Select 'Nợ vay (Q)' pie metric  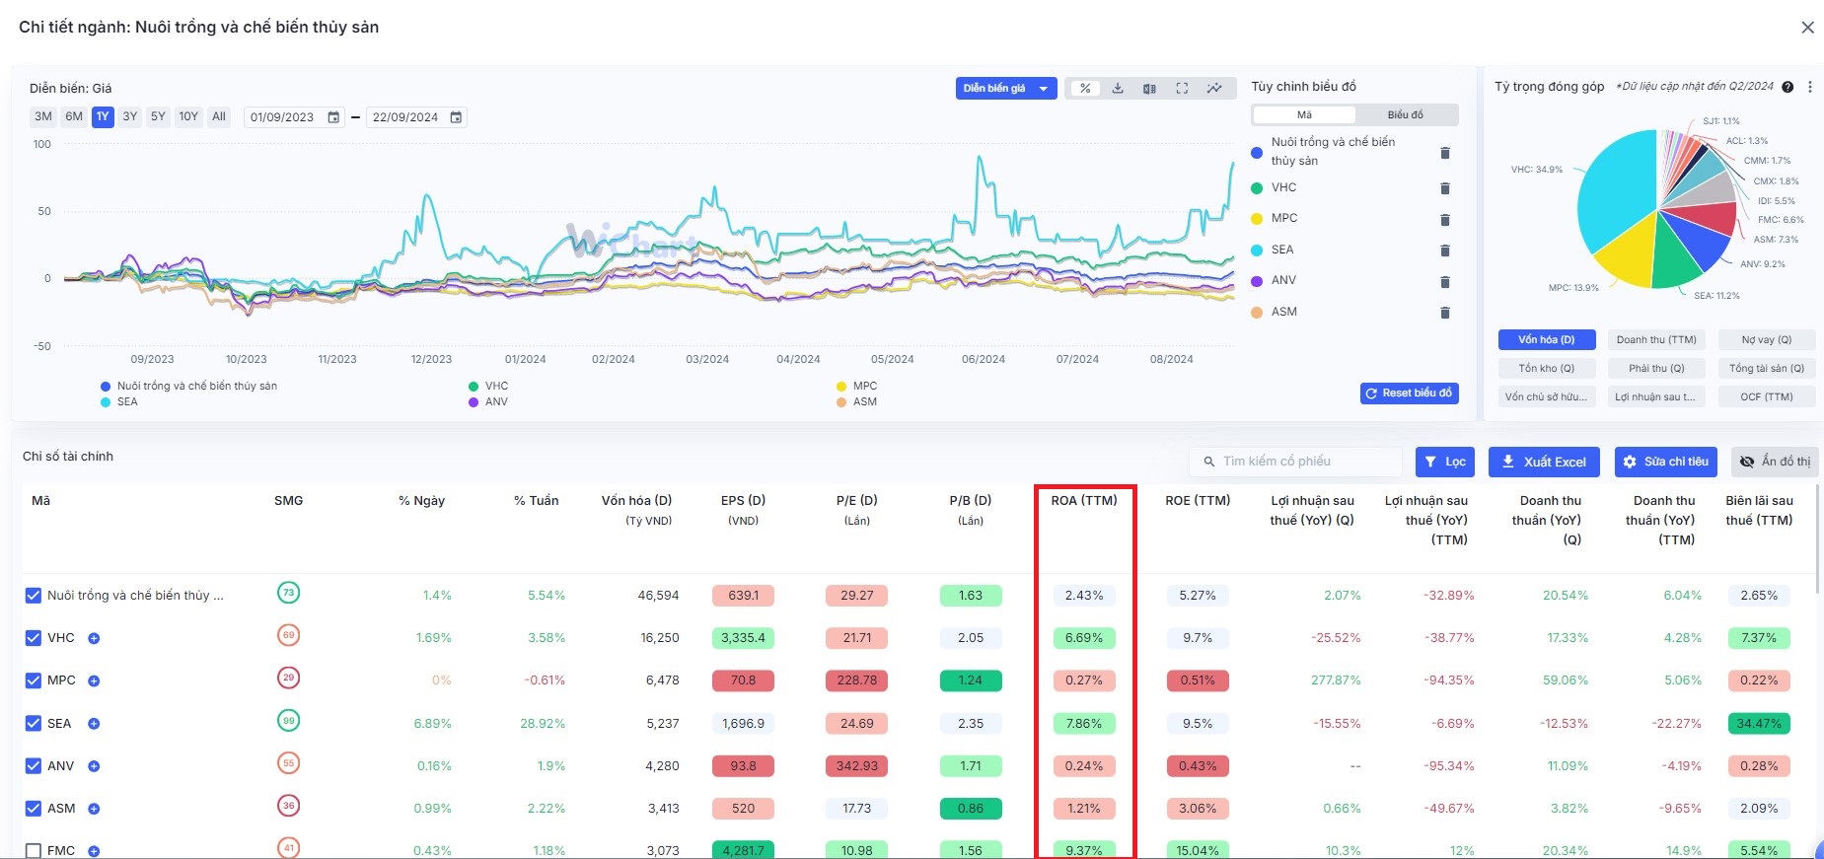coord(1766,340)
